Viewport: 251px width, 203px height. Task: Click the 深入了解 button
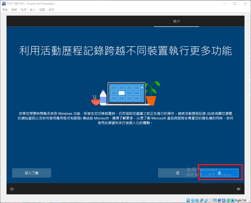31,173
